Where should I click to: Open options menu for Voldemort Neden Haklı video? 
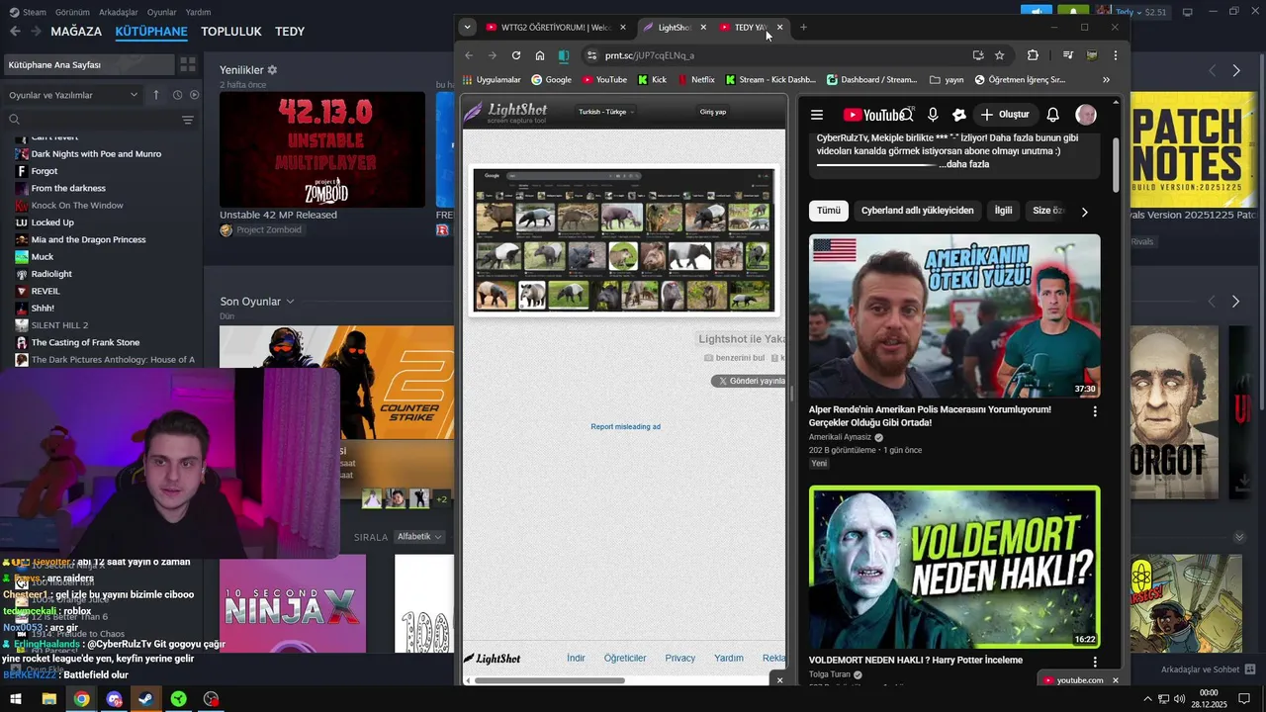(1095, 662)
